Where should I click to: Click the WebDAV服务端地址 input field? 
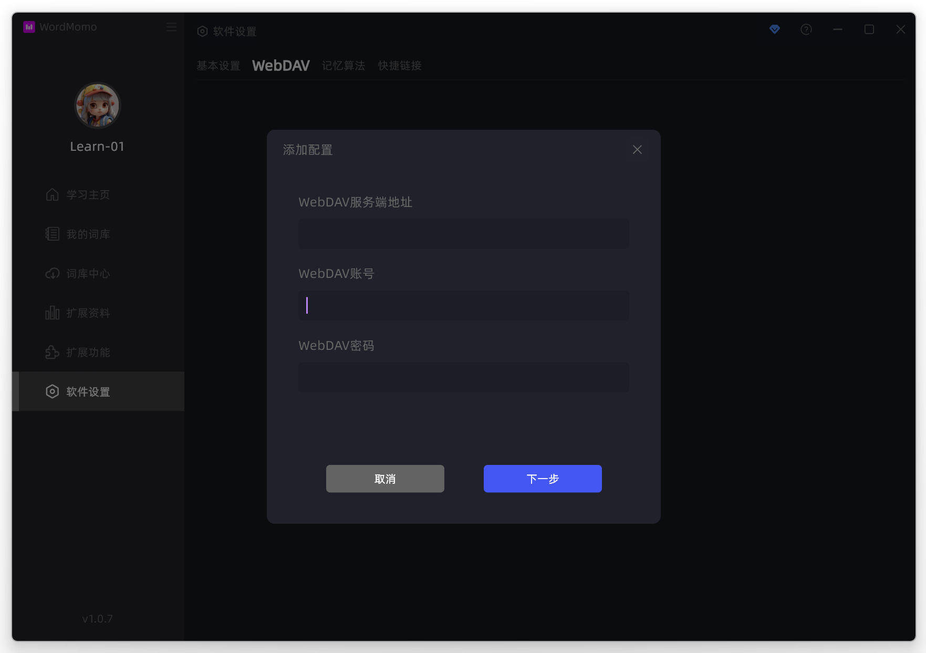coord(463,234)
